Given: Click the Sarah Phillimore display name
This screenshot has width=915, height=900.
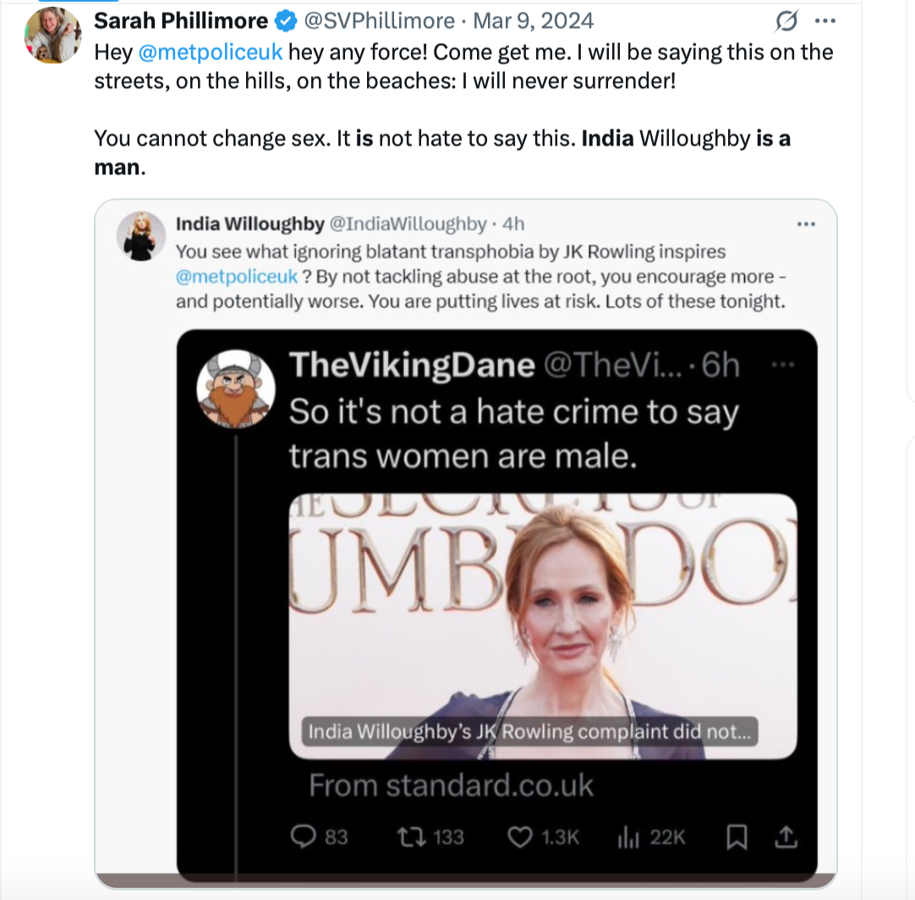Looking at the screenshot, I should point(180,20).
